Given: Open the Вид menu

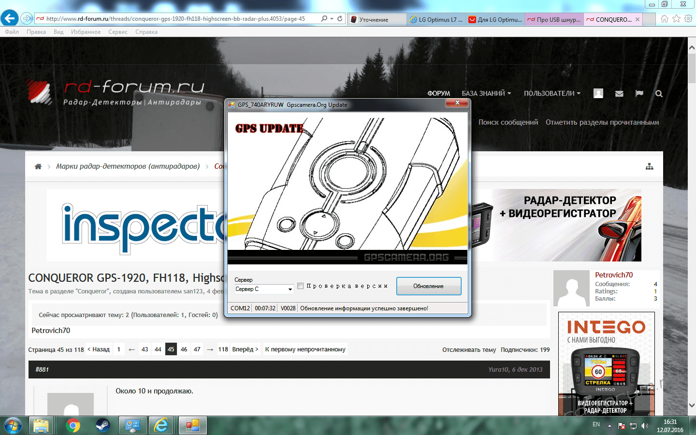Looking at the screenshot, I should tap(58, 32).
